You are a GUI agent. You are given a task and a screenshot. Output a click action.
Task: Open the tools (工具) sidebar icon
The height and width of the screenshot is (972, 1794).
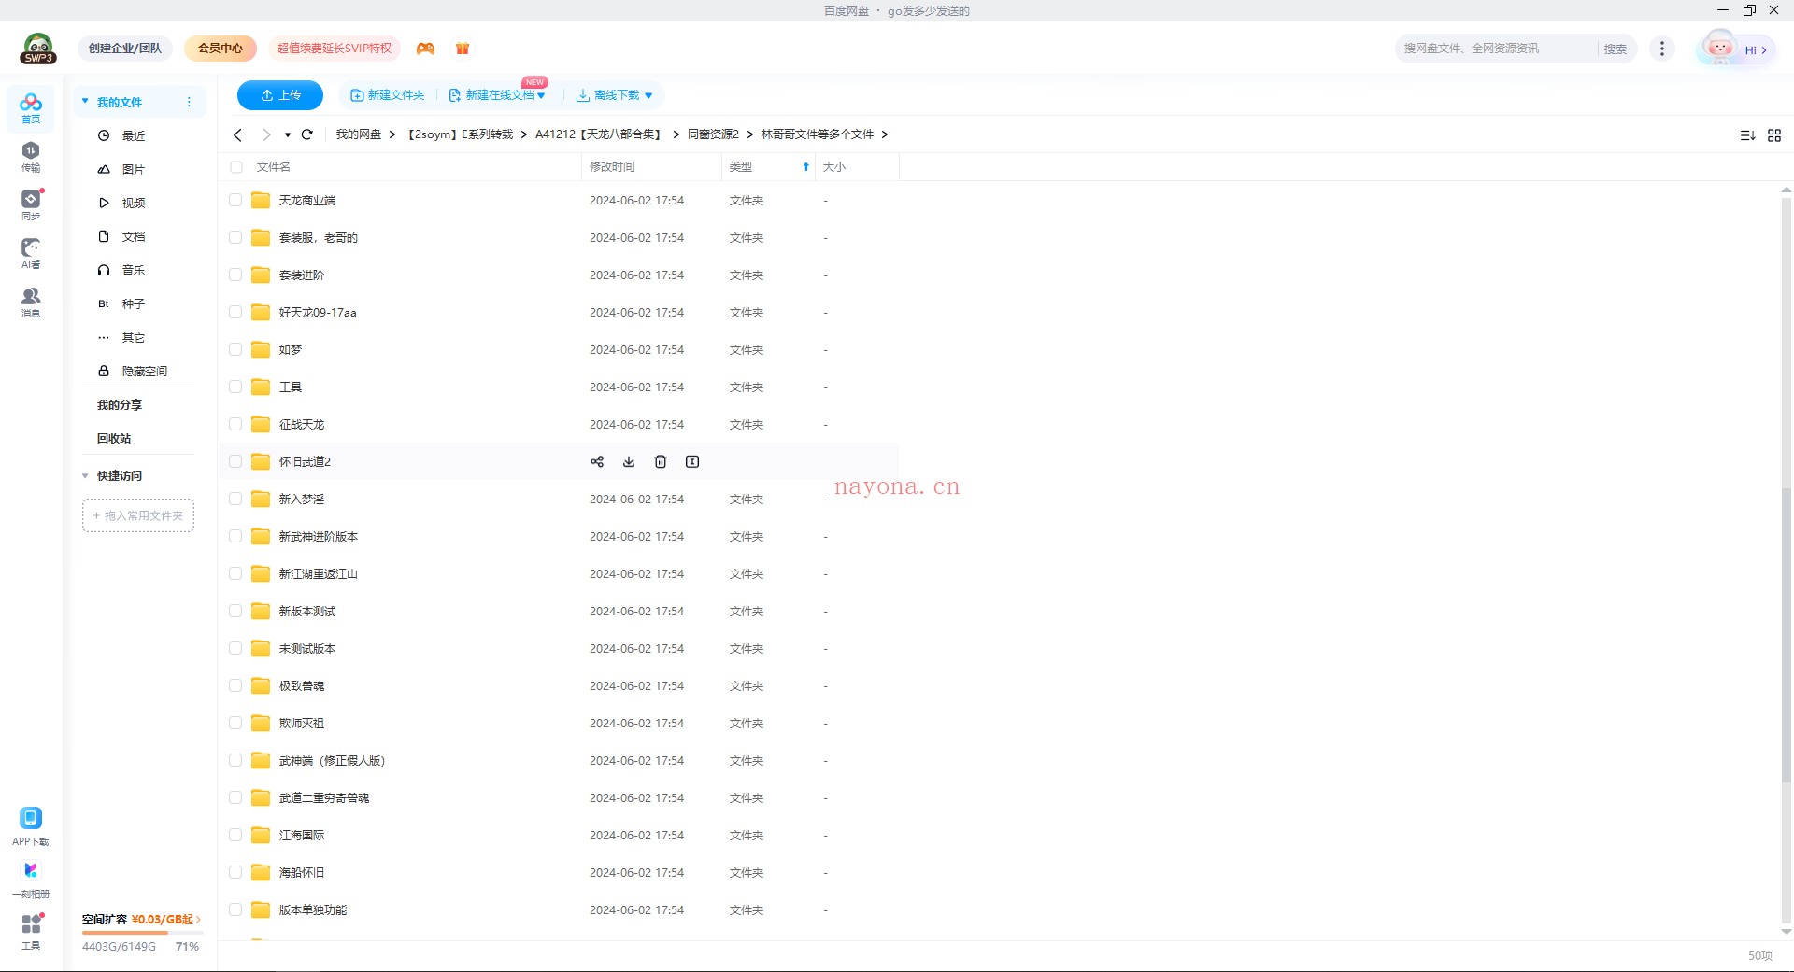coord(31,931)
